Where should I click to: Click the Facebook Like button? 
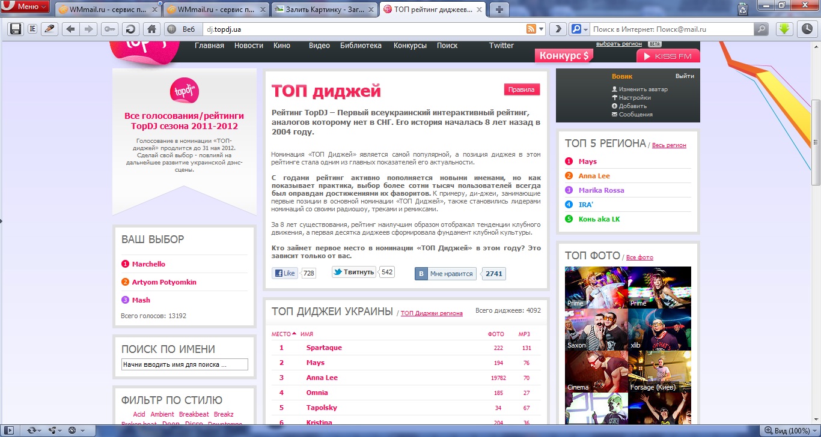(x=285, y=273)
